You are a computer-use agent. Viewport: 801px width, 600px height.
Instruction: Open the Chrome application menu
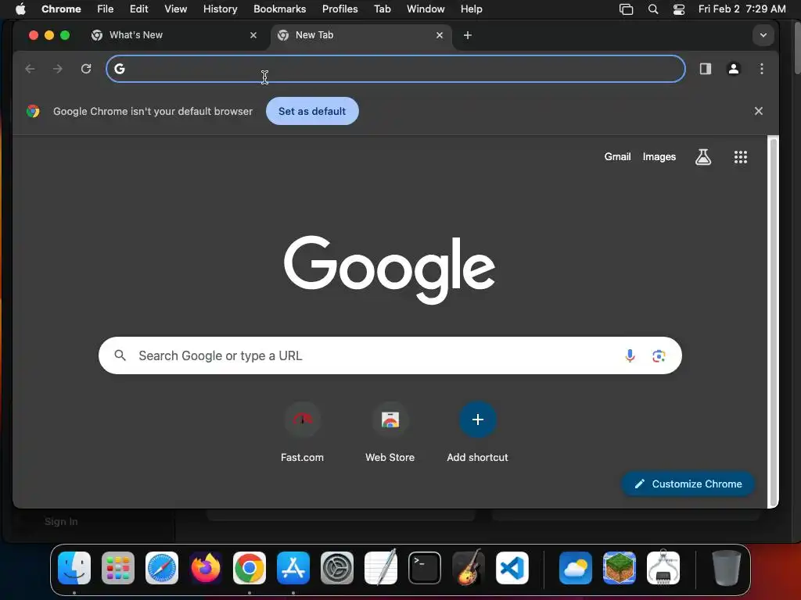(61, 9)
